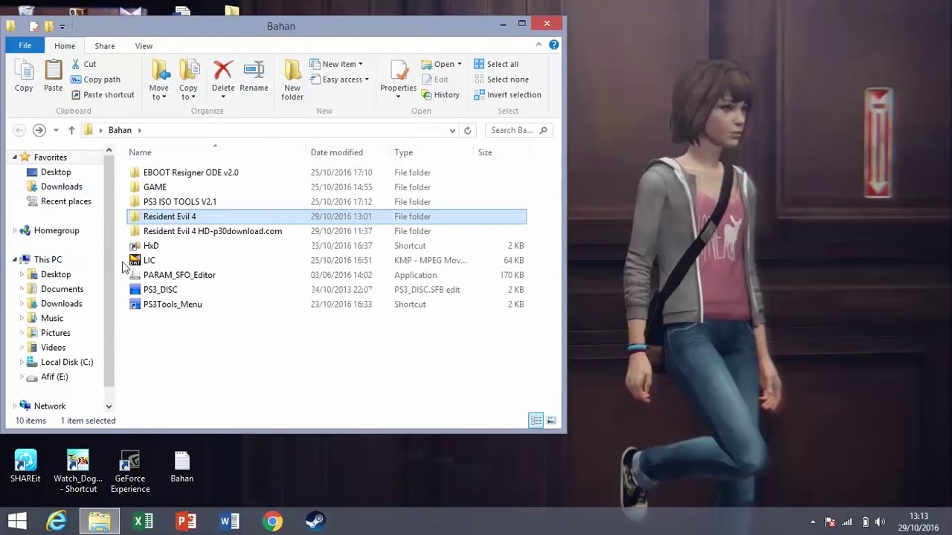Click Paste shortcut in ribbon
This screenshot has height=535, width=952.
pyautogui.click(x=103, y=94)
